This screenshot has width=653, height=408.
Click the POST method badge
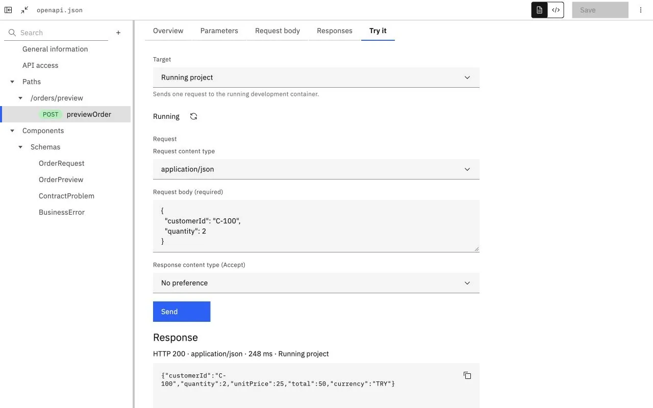pos(51,114)
